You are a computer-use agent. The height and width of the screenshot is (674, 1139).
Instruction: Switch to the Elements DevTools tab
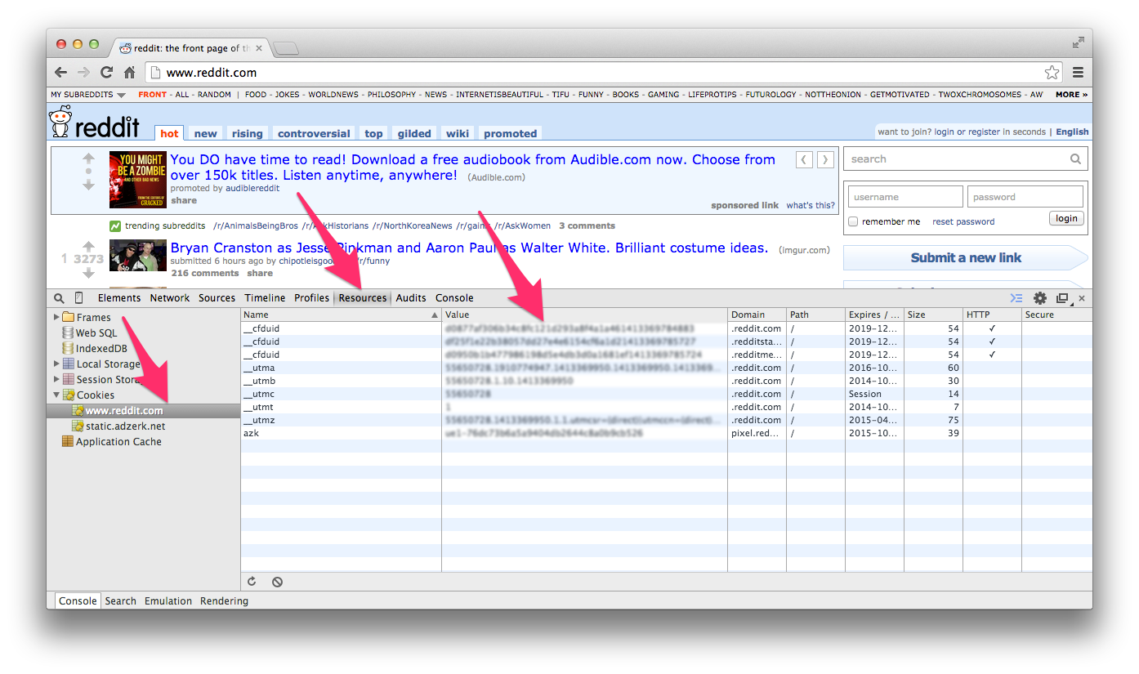click(119, 298)
